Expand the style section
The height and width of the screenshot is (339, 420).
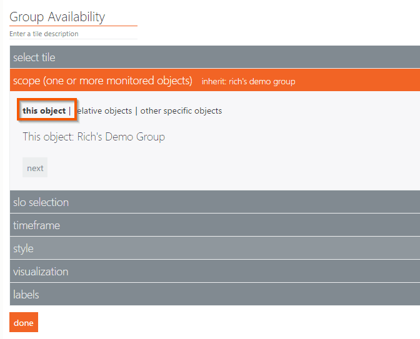click(24, 248)
